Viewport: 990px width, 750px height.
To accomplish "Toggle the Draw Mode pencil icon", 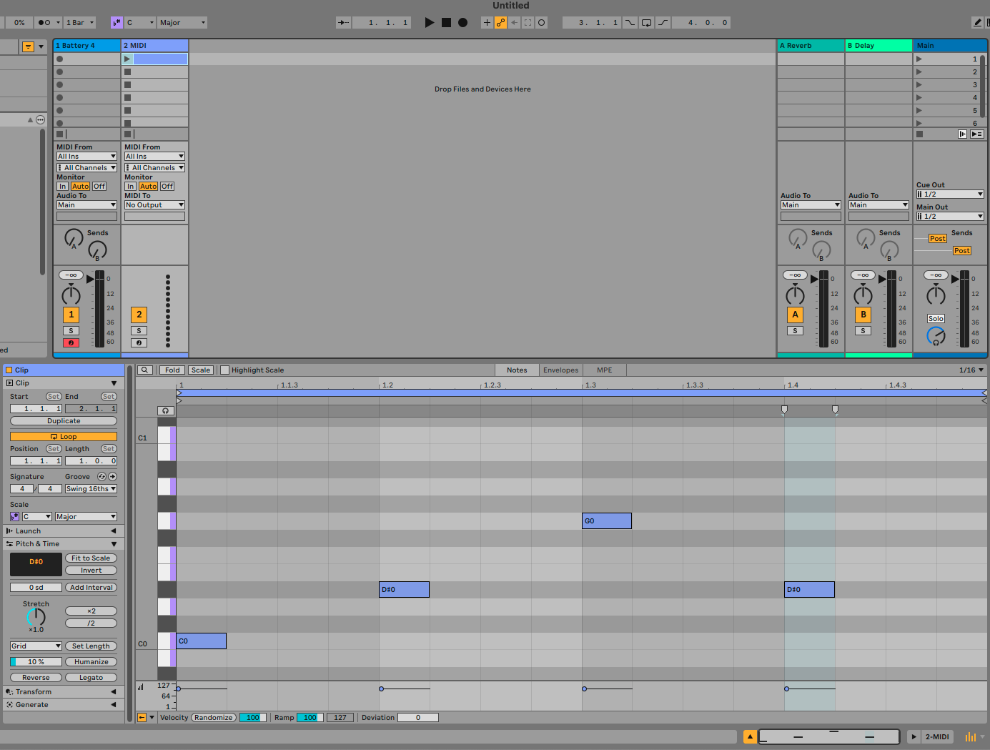I will coord(977,23).
